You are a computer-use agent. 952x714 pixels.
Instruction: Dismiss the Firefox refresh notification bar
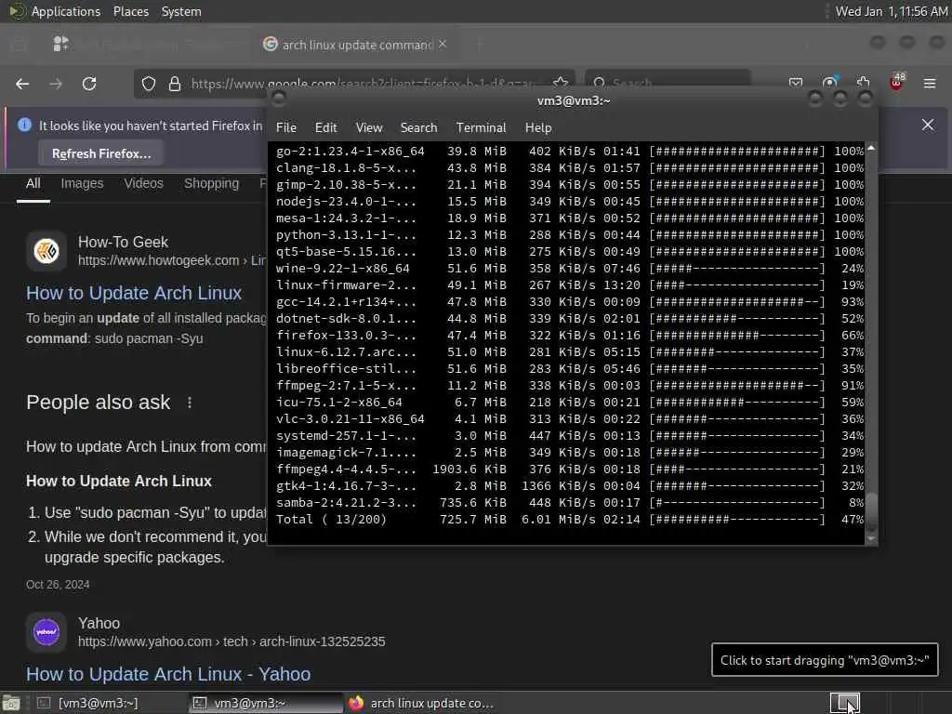coord(928,125)
